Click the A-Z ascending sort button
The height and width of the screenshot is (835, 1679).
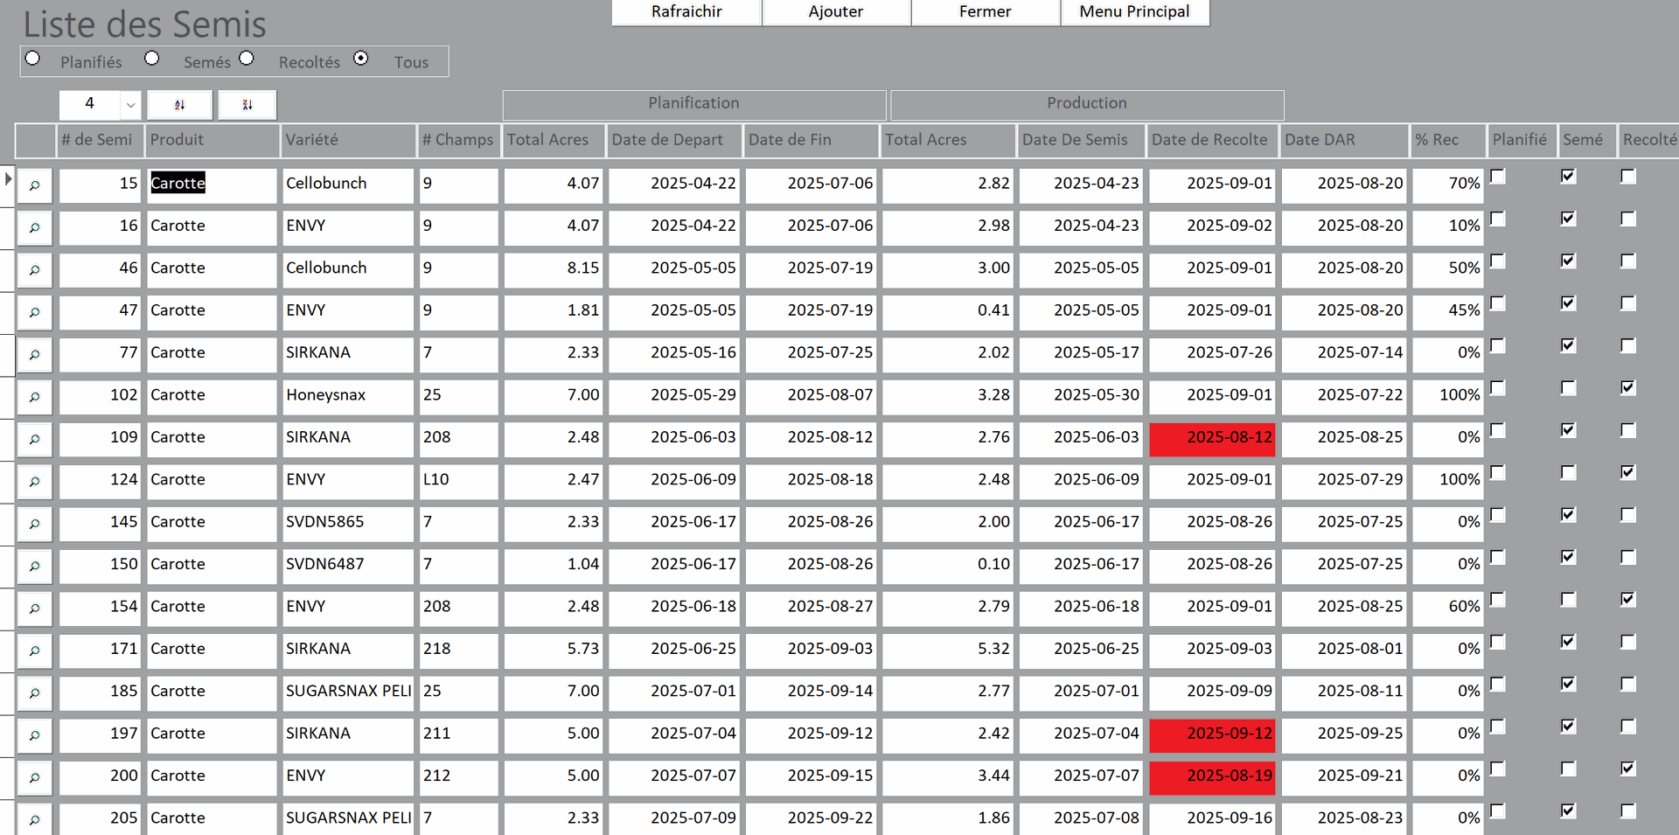[179, 105]
